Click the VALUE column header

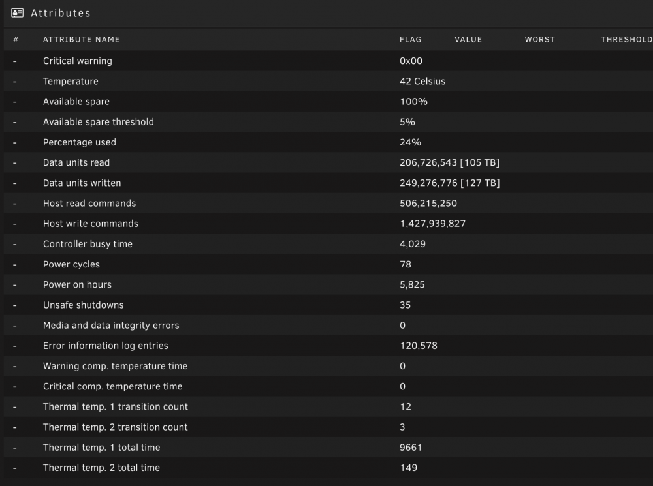click(468, 40)
